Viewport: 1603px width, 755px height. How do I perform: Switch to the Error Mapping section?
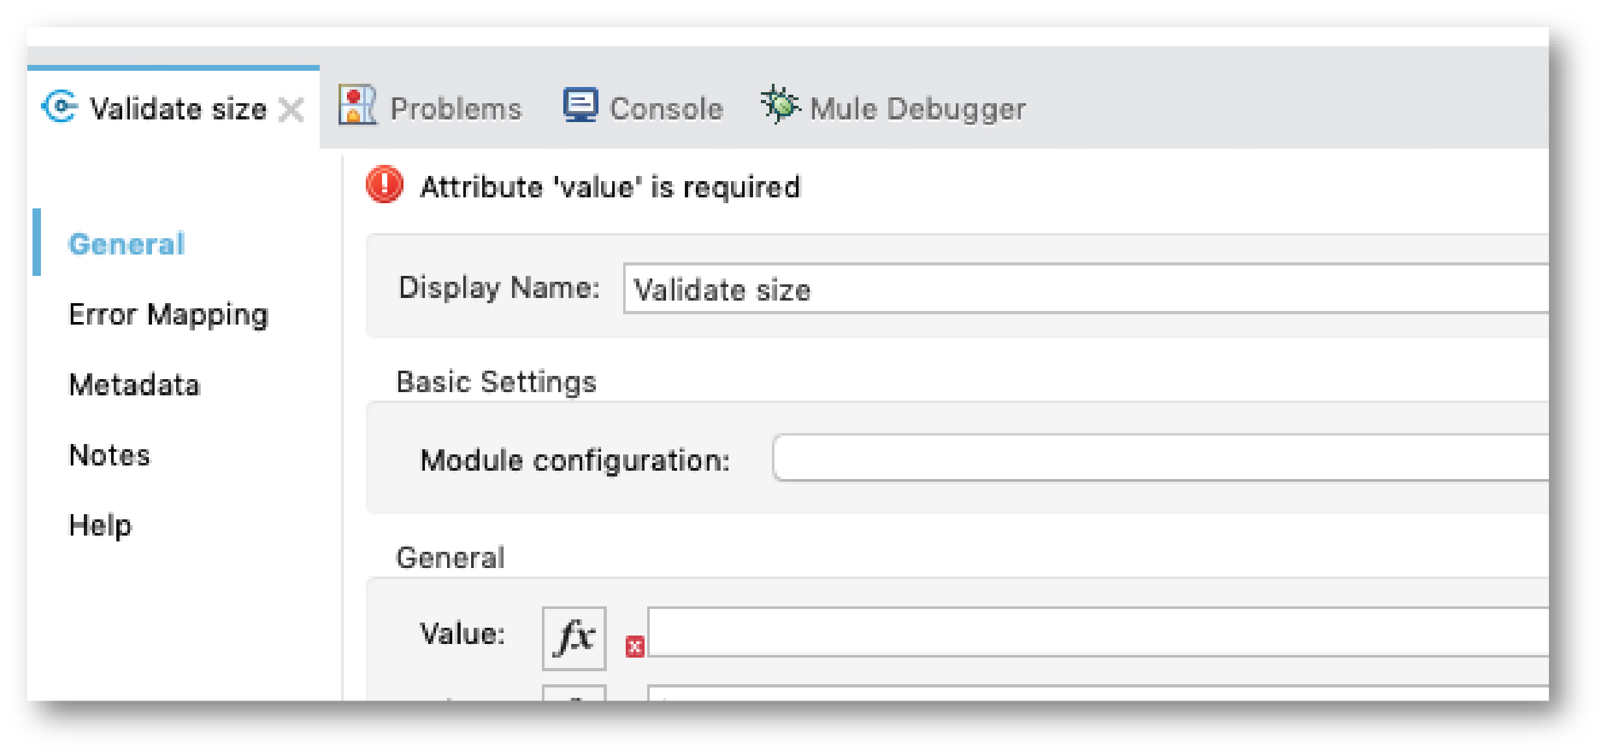click(168, 315)
